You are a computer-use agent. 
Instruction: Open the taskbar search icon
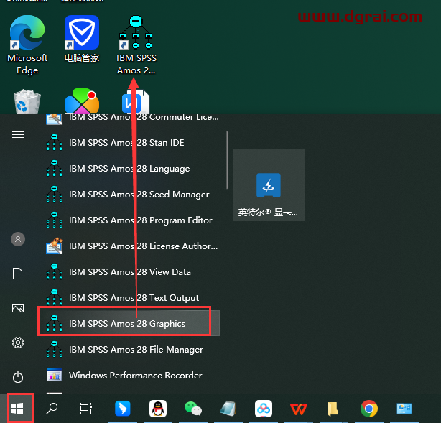point(52,409)
